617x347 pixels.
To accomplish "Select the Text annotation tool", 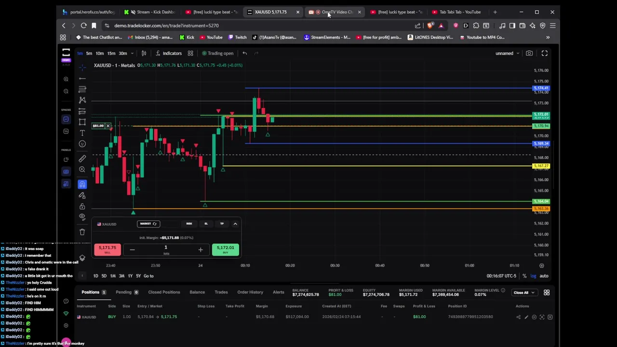I will 82,133.
